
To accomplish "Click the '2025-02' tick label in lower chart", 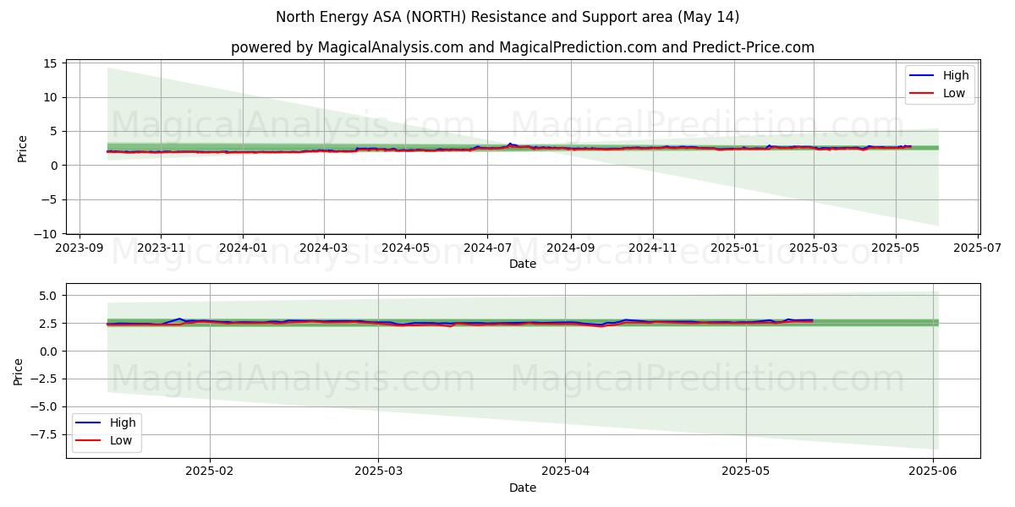I will click(x=210, y=472).
